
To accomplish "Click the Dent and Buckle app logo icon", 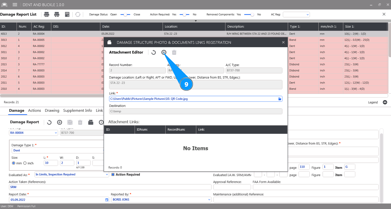I will coord(4,5).
